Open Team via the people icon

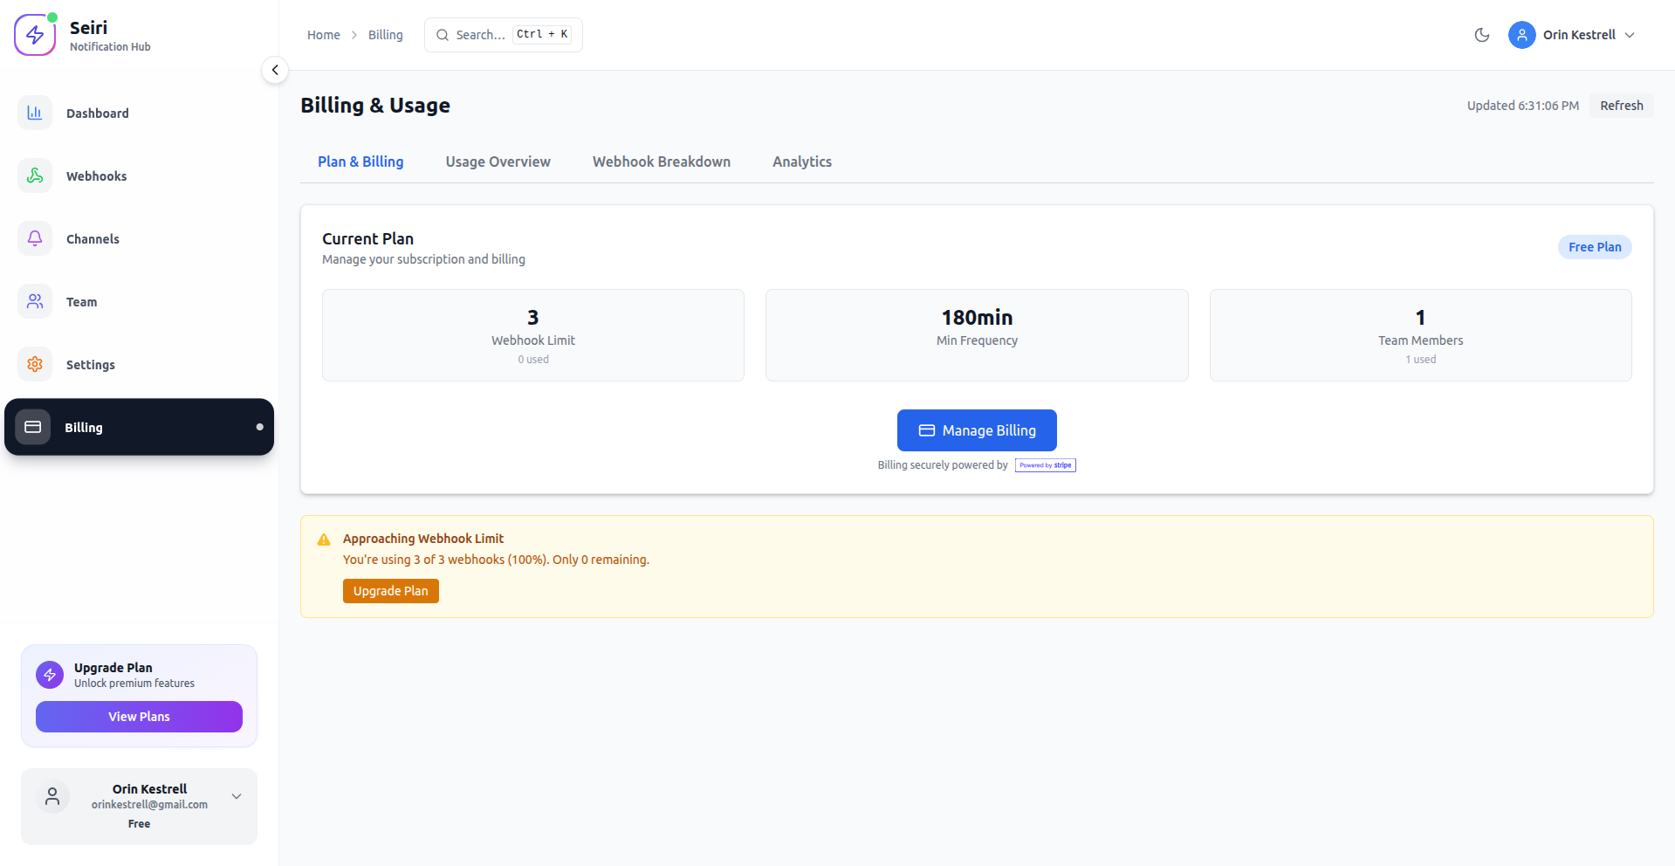pyautogui.click(x=34, y=301)
